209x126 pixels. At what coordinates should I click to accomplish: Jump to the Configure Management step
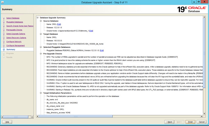pyautogui.click(x=15, y=46)
